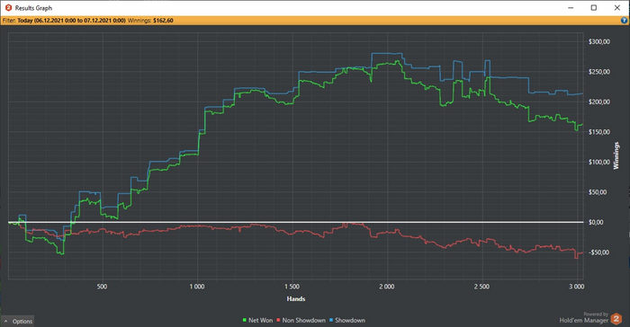630x327 pixels.
Task: Click the Non Showdown legend label
Action: click(x=304, y=320)
